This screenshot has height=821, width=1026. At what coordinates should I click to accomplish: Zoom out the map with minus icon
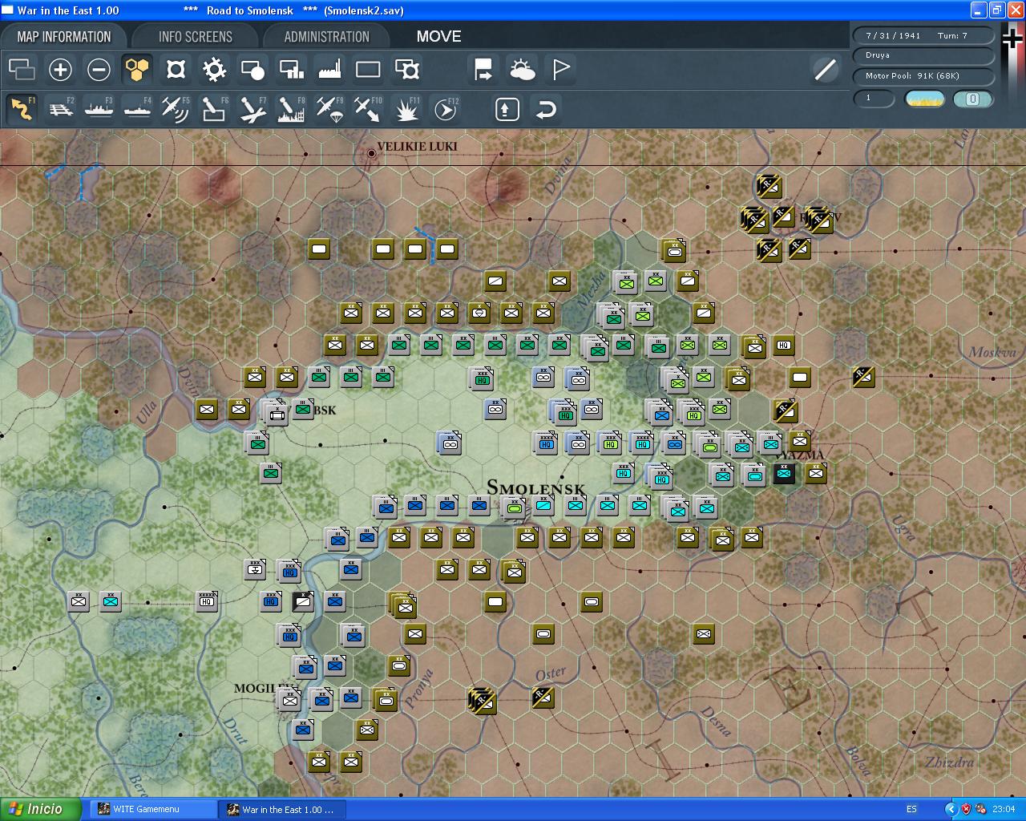(x=99, y=70)
